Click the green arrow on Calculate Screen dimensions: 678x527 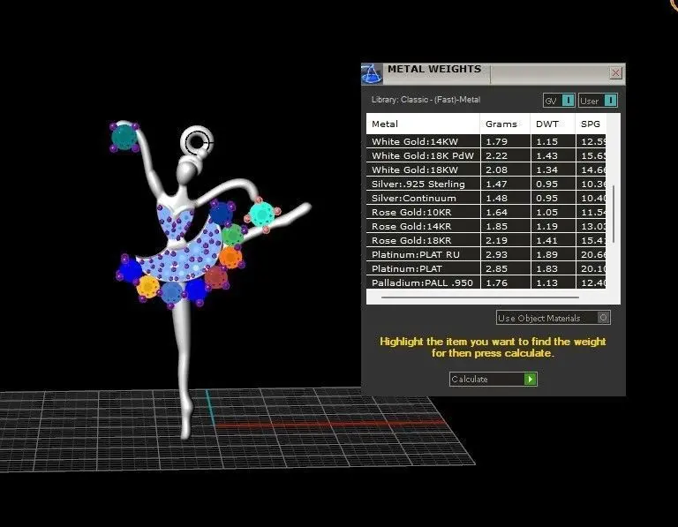point(530,380)
